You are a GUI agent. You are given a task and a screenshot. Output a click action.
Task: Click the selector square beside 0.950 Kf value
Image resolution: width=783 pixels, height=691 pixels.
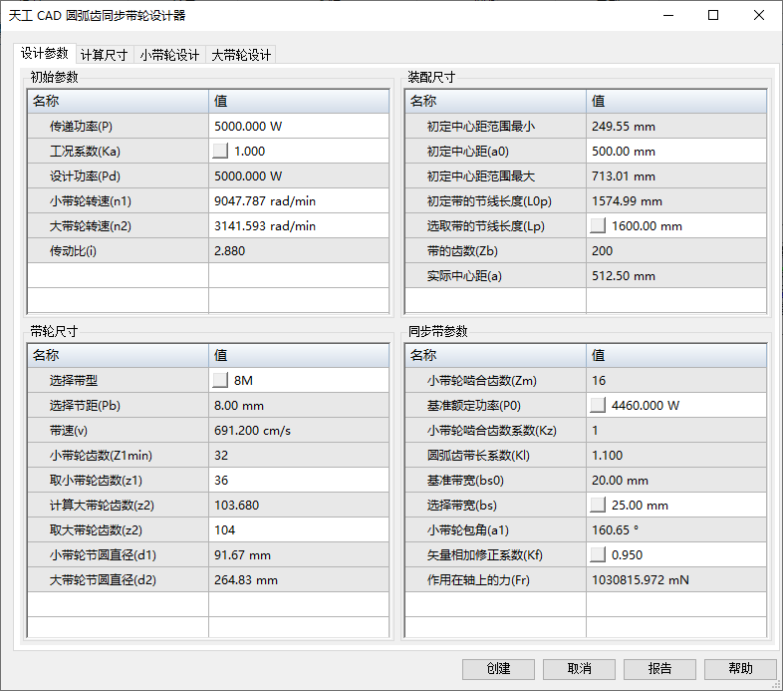click(599, 555)
